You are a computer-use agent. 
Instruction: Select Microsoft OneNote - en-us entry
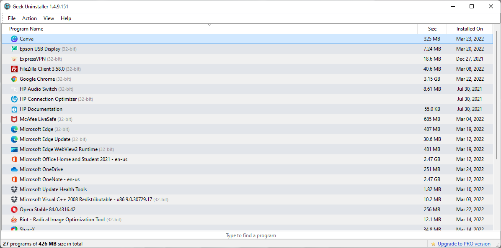[247, 179]
